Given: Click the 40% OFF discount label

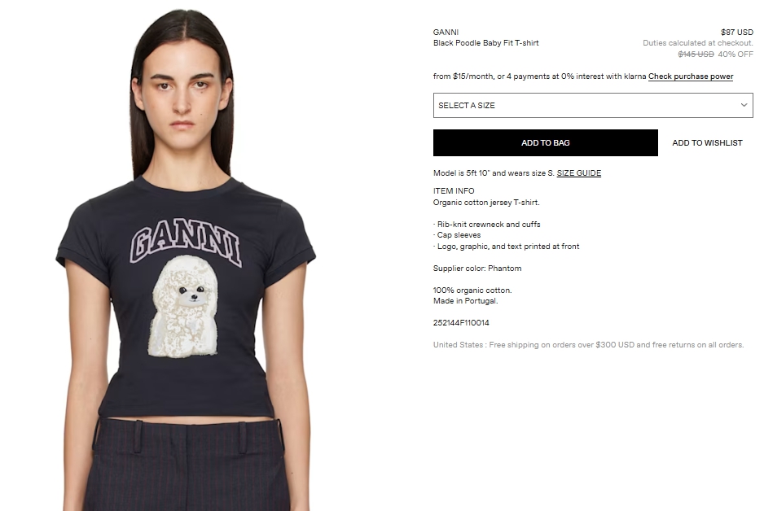Looking at the screenshot, I should click(735, 54).
